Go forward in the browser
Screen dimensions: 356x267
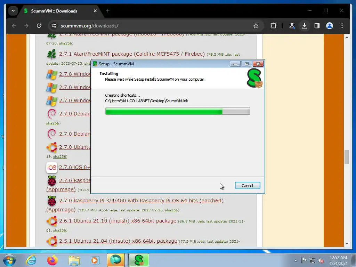(26, 26)
